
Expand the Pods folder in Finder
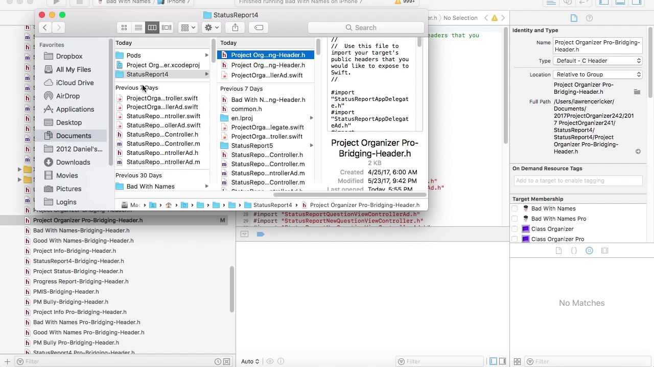(x=207, y=55)
